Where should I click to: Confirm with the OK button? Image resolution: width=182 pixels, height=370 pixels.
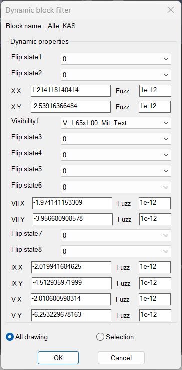point(58,358)
